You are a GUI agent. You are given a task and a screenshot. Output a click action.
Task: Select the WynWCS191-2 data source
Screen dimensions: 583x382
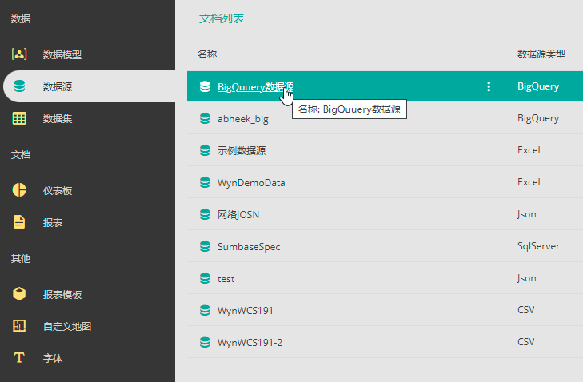point(250,343)
